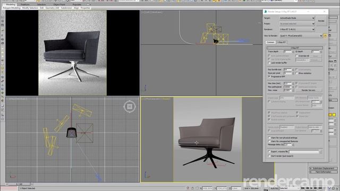Screen dimensions: 340x191
Task: Click the Go to End playback button
Action: [x=320, y=188]
